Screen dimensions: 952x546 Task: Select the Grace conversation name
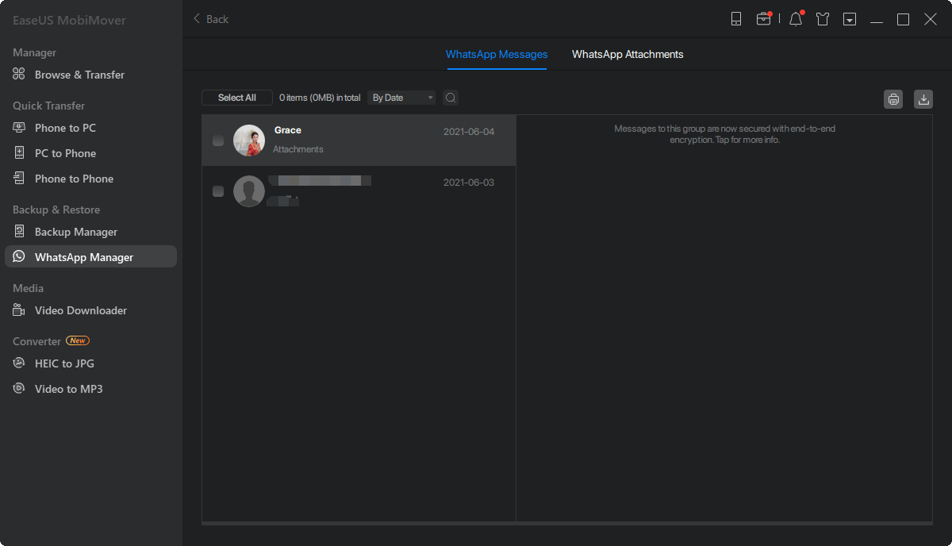click(288, 130)
